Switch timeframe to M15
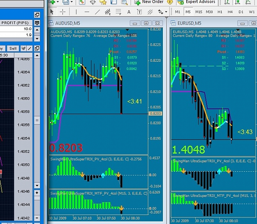The height and width of the screenshot is (224, 257). click(x=199, y=12)
